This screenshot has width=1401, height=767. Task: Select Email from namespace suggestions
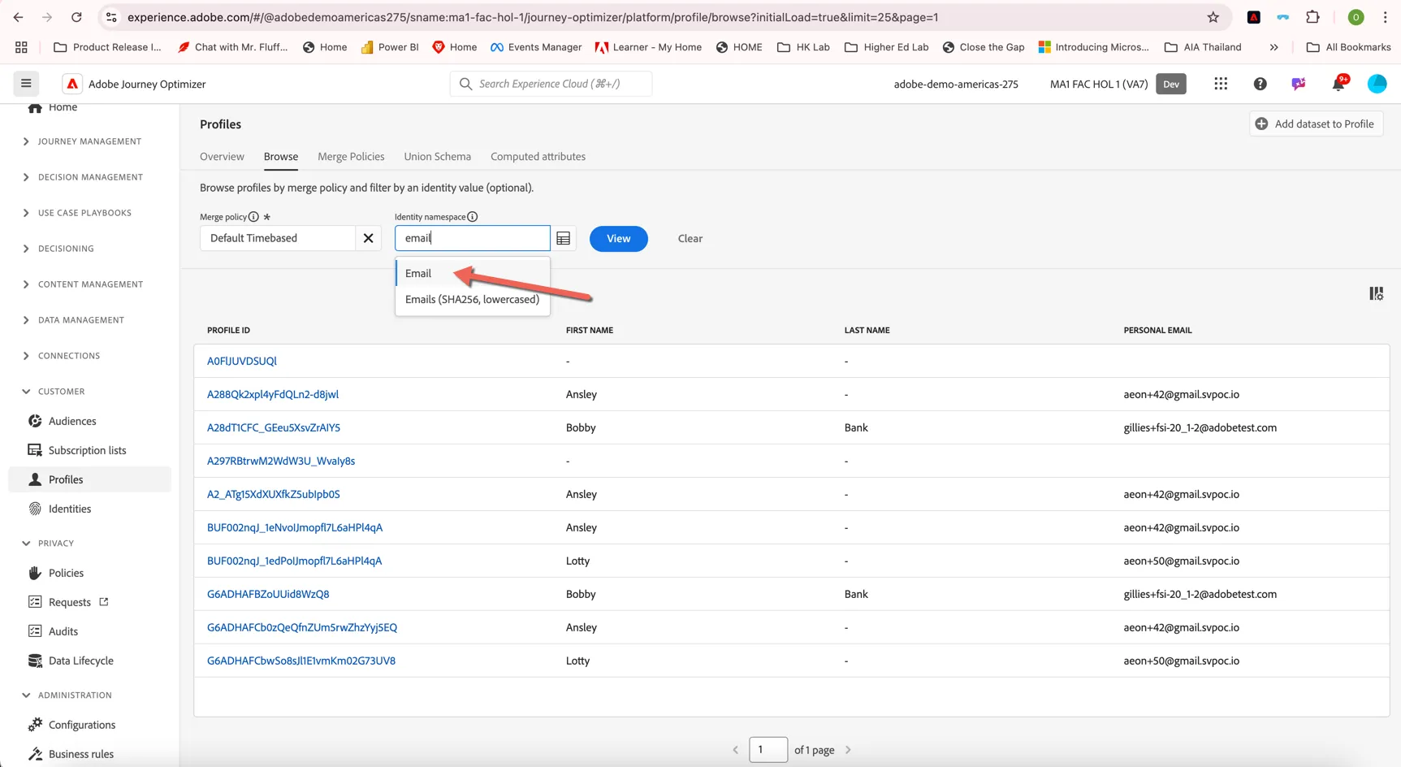click(472, 273)
